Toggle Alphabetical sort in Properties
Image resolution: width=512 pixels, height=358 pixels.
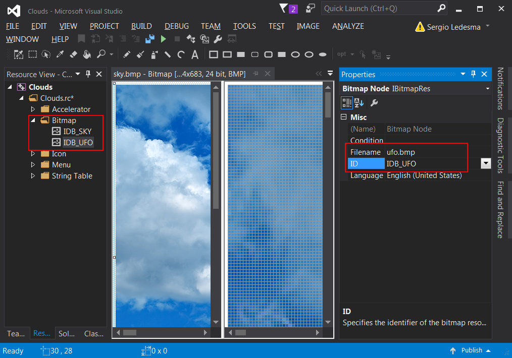point(359,103)
